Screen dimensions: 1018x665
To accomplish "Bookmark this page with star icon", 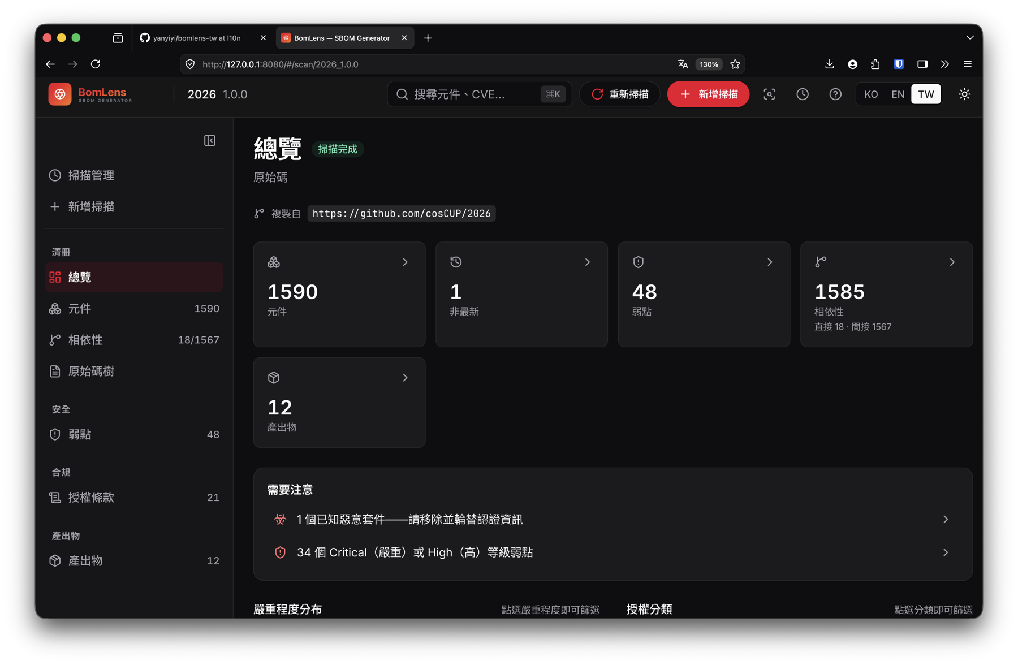I will click(x=735, y=64).
